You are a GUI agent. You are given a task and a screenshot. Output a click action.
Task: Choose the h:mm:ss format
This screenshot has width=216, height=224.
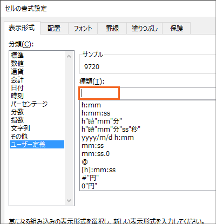pyautogui.click(x=96, y=113)
